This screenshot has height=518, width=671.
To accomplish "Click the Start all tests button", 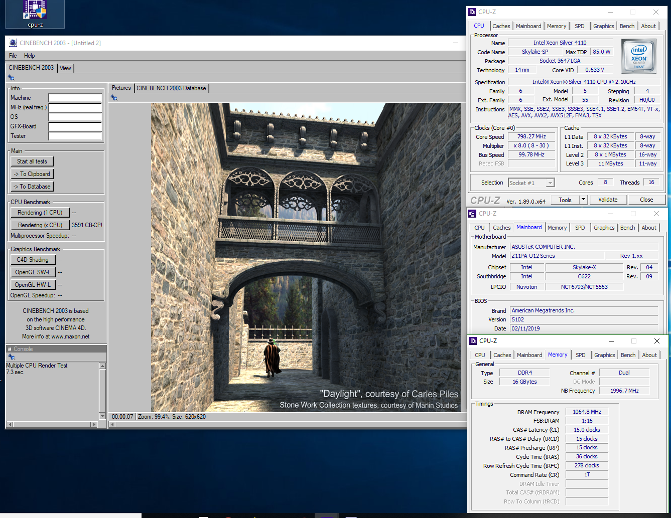I will coord(32,161).
